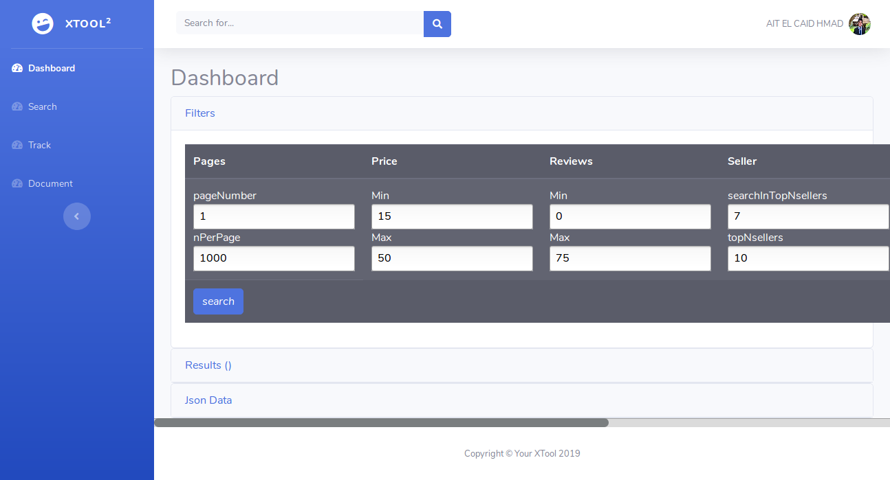Click the Dashboard sidebar icon

pos(18,69)
